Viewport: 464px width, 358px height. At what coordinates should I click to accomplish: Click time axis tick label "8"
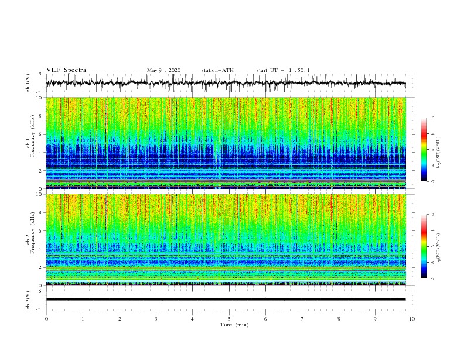click(x=339, y=319)
